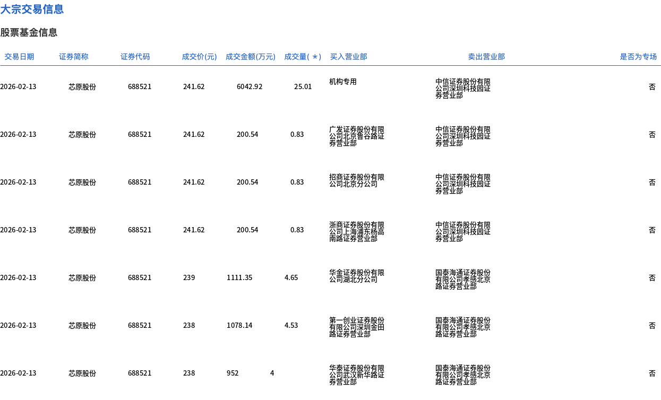Select volume value 25.01

point(303,86)
